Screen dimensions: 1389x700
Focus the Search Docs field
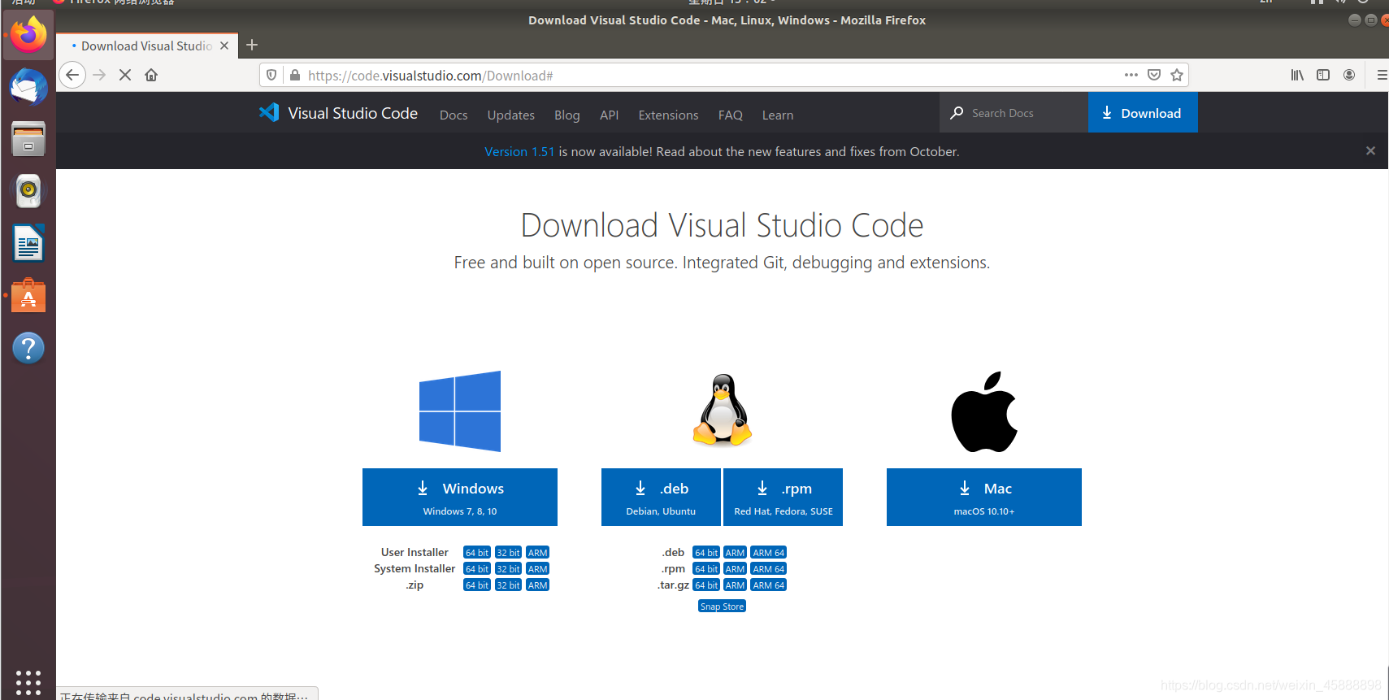1014,113
